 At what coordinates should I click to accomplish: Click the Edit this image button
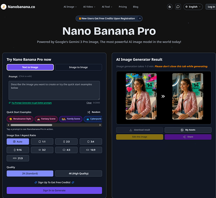(x=139, y=137)
